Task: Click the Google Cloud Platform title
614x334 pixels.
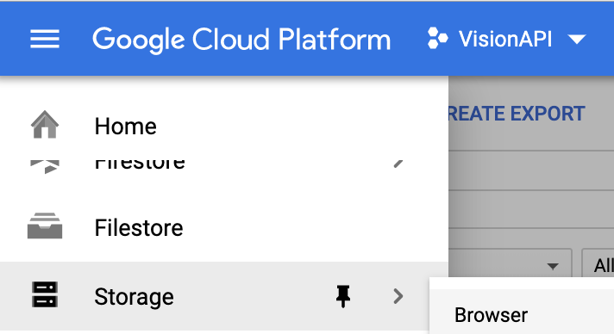Action: coord(241,40)
